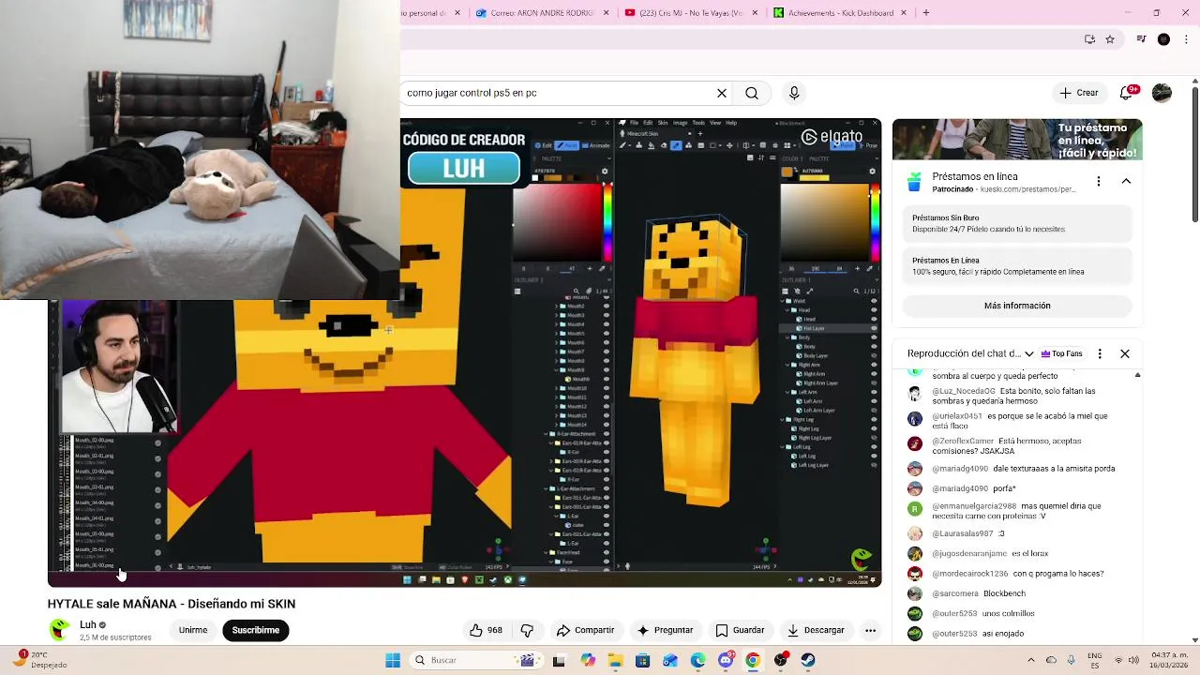
Task: Start voice search with the microphone
Action: (x=794, y=93)
